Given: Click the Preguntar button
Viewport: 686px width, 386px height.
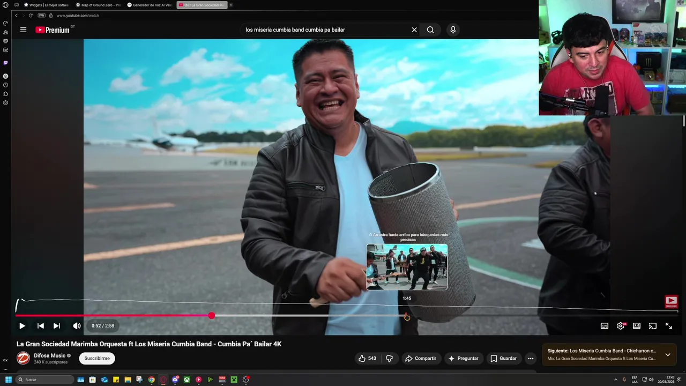Looking at the screenshot, I should 464,358.
